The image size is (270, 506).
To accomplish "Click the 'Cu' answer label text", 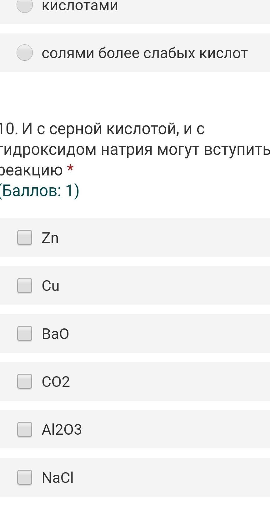I will pos(50,286).
